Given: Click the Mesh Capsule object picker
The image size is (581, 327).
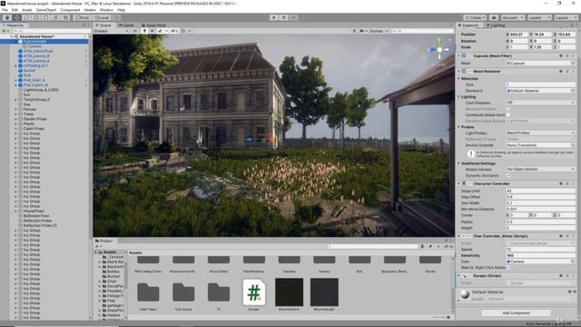Looking at the screenshot, I should (573, 63).
